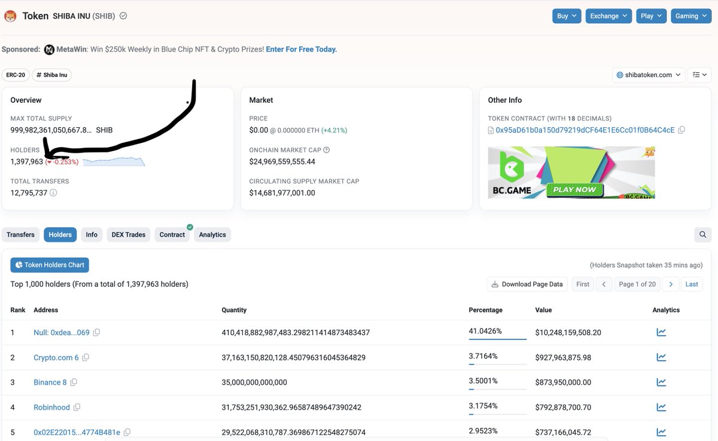The image size is (718, 441).
Task: Click the Quantity column header
Action: (234, 310)
